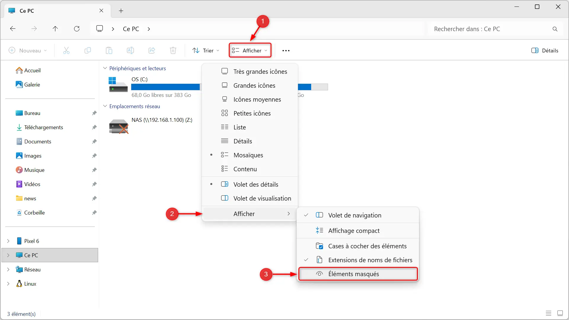
Task: Open Galerie in the sidebar
Action: [28, 85]
